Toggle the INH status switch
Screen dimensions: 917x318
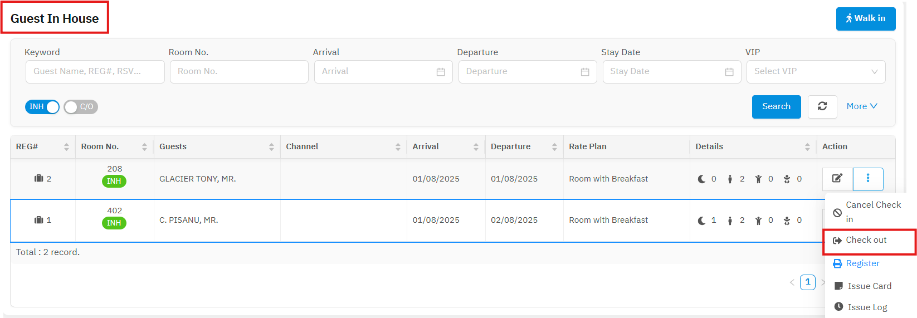tap(42, 107)
